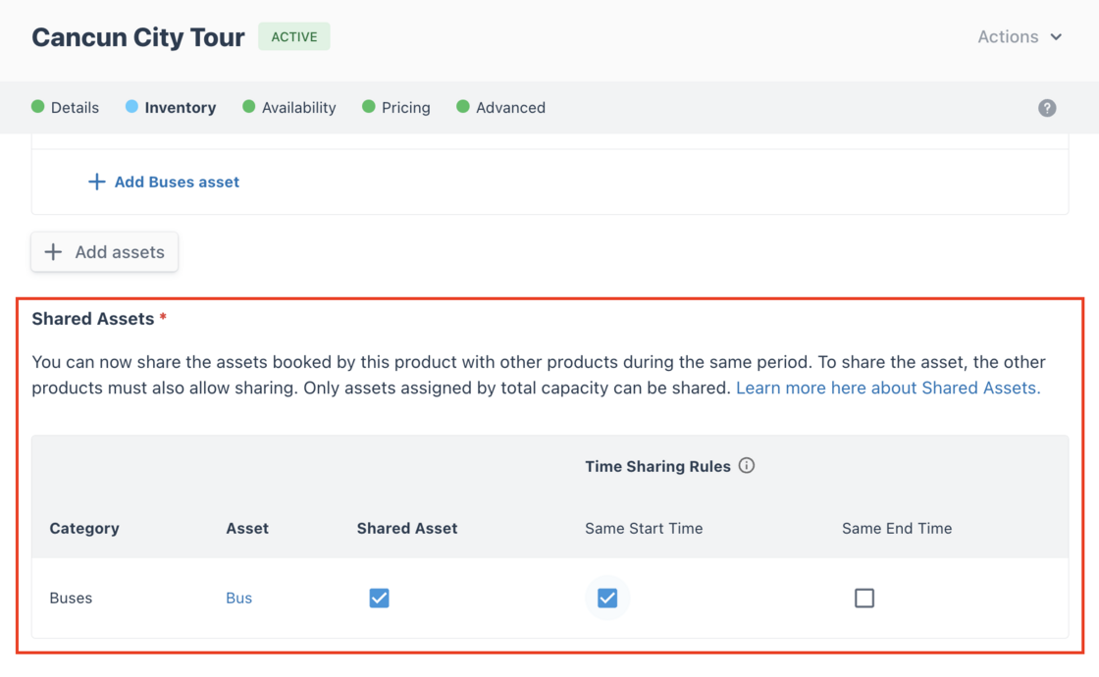This screenshot has width=1099, height=677.
Task: Click the Shared Assets heading
Action: click(x=92, y=319)
